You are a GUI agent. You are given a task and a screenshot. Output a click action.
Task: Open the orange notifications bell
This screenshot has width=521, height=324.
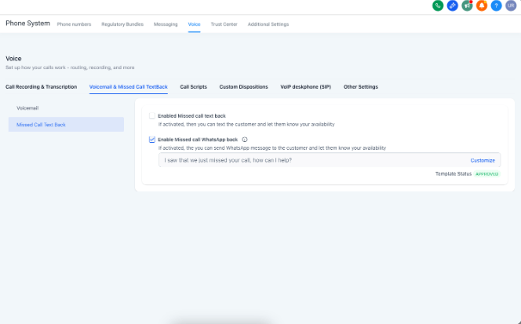482,5
